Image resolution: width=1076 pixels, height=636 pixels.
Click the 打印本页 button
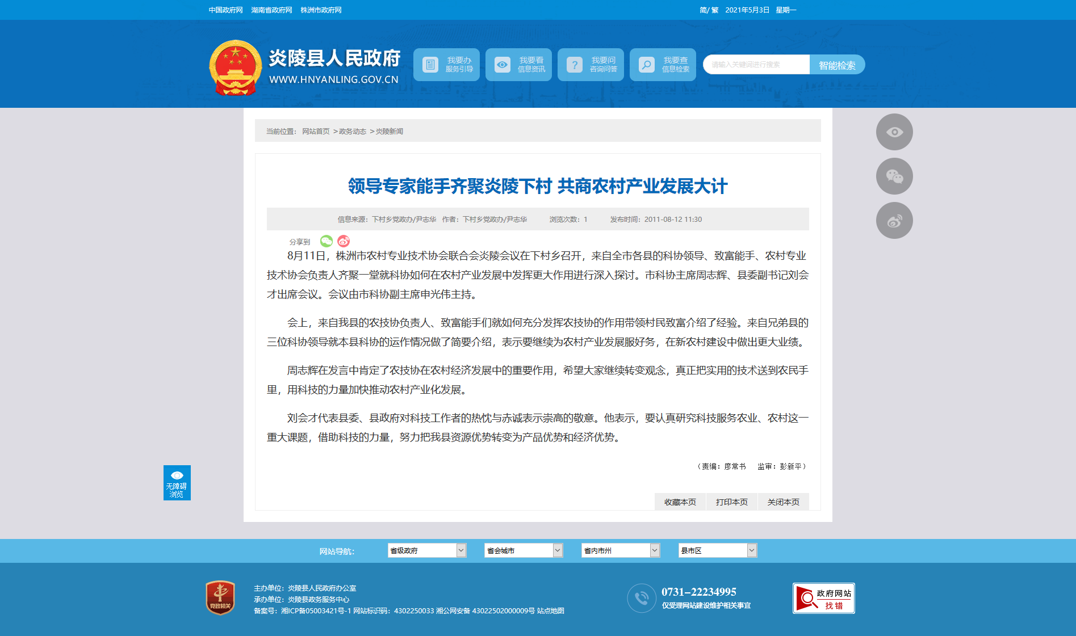click(731, 502)
